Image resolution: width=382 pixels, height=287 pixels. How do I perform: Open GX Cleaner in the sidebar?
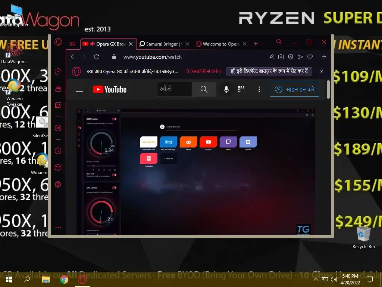pos(58,89)
